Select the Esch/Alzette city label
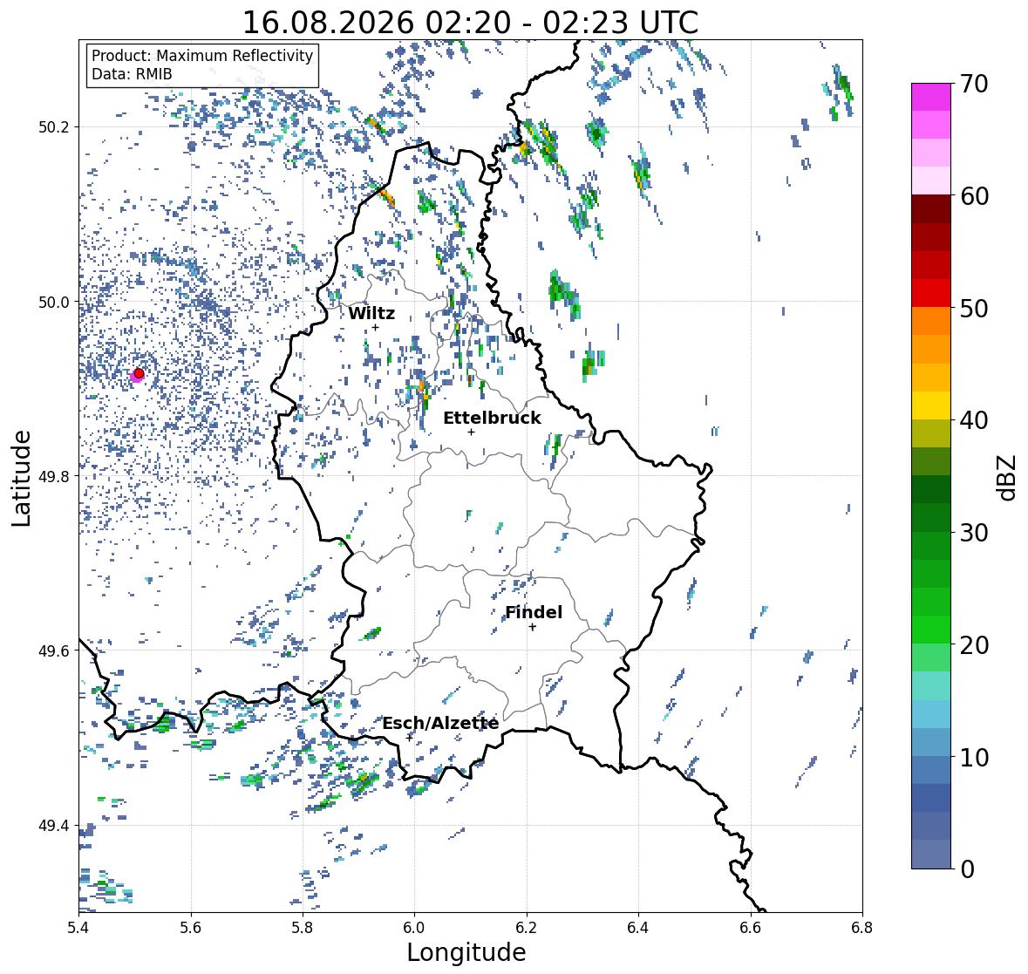The width and height of the screenshot is (1028, 974). pyautogui.click(x=440, y=723)
